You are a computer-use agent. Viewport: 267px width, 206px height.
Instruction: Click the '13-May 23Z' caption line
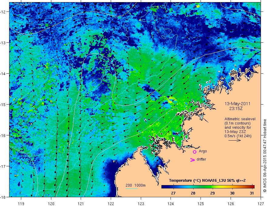tap(235, 132)
